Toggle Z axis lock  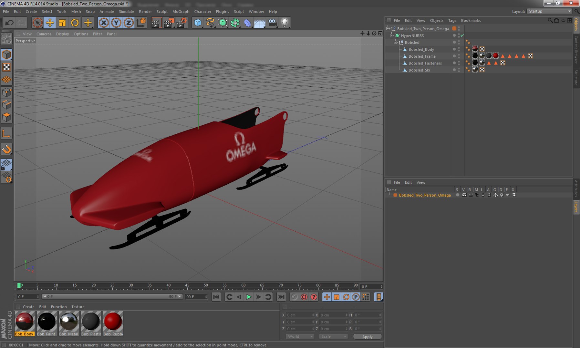129,23
